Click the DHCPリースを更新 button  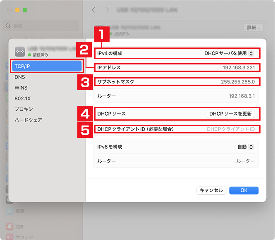point(230,114)
